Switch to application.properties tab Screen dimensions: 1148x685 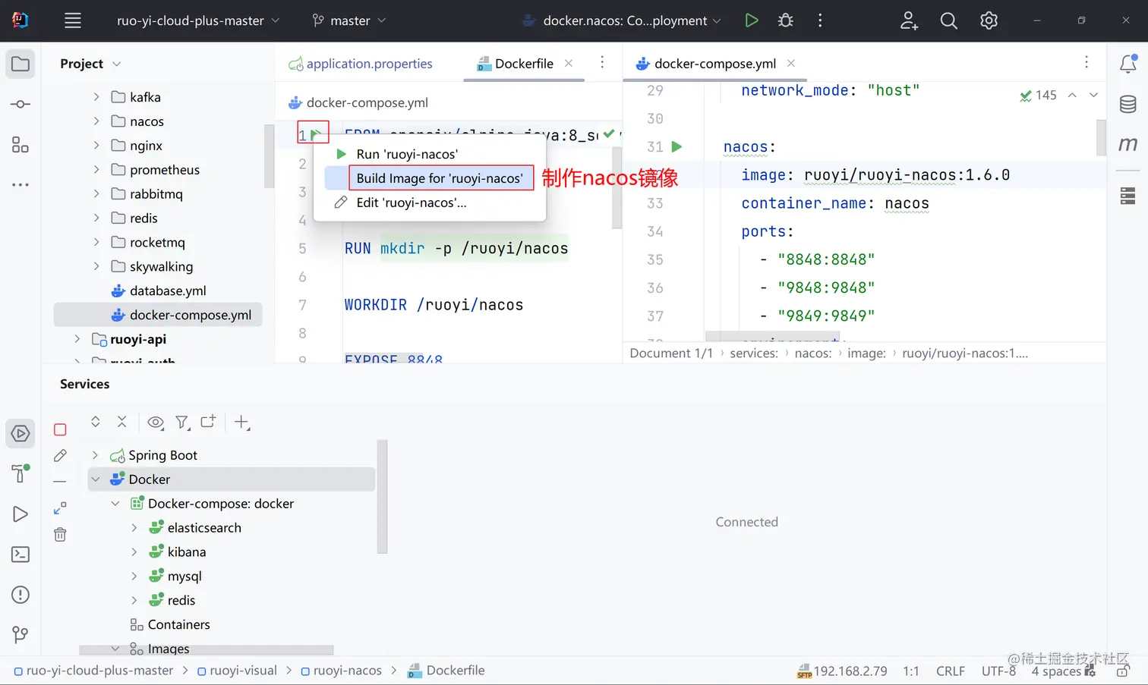click(x=361, y=64)
